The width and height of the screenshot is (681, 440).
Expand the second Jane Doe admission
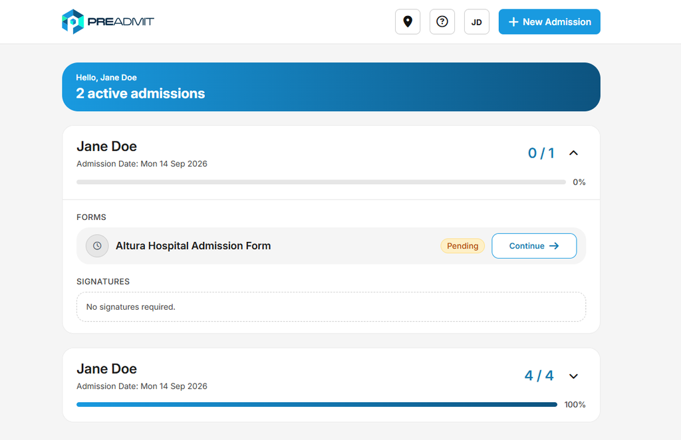573,376
